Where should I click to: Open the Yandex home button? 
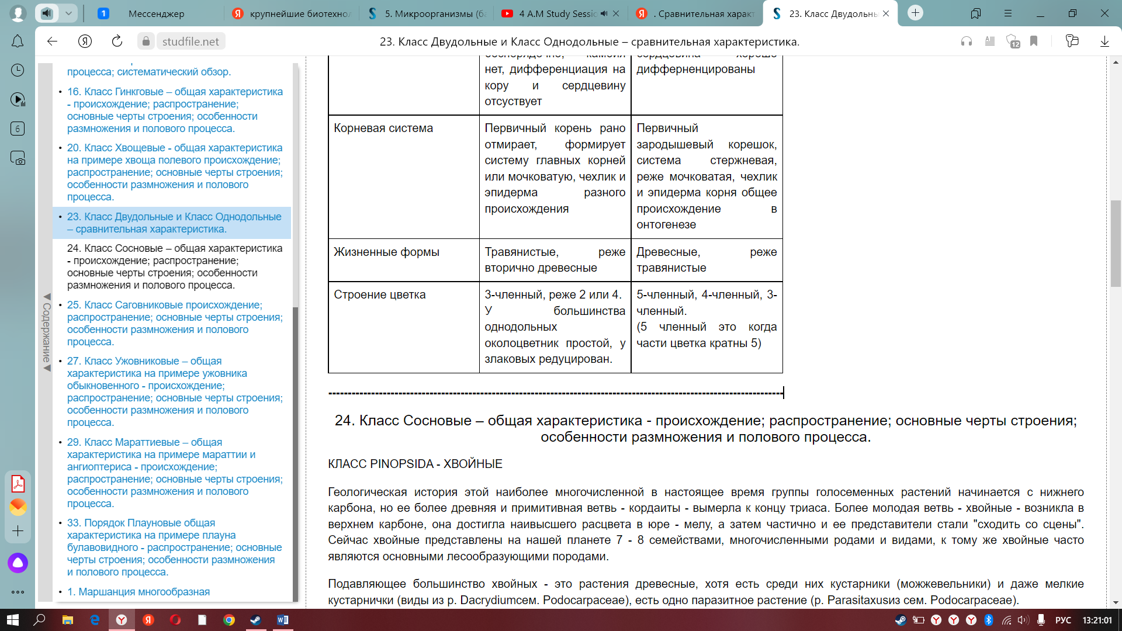[x=85, y=41]
